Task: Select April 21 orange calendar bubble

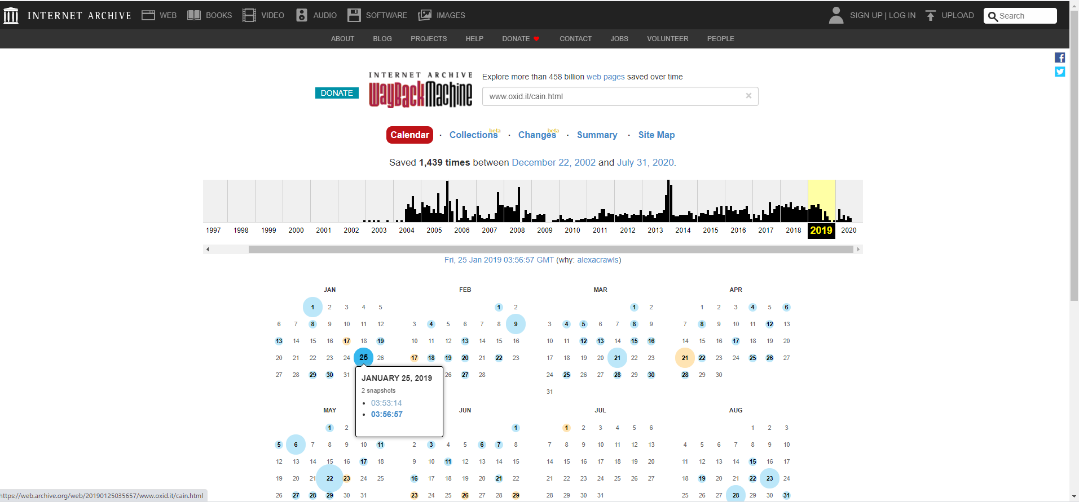Action: coord(685,358)
